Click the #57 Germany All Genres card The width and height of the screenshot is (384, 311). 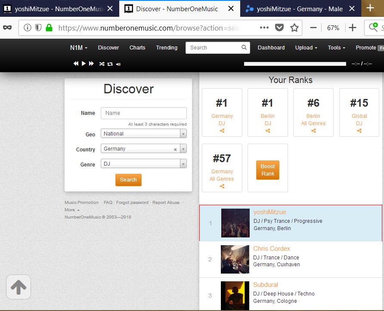[x=222, y=168]
